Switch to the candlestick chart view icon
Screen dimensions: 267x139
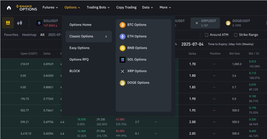click(x=20, y=23)
